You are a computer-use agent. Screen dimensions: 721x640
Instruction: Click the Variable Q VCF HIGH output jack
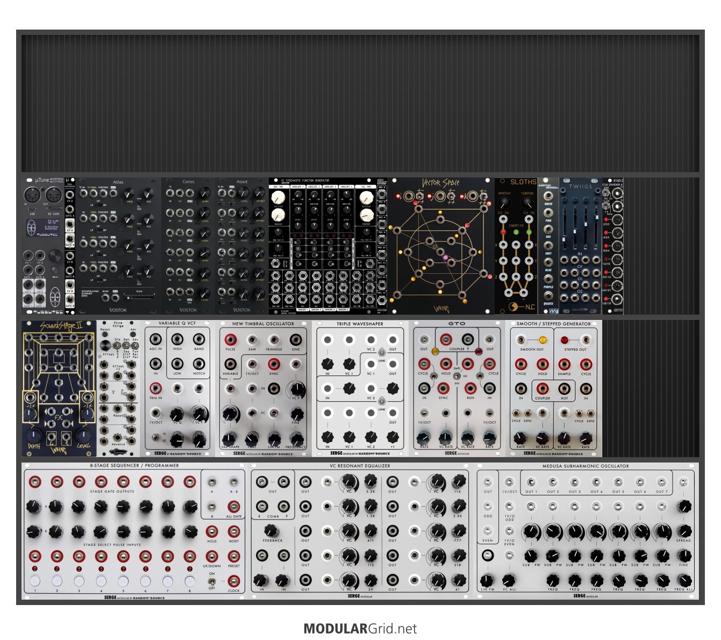pyautogui.click(x=177, y=339)
